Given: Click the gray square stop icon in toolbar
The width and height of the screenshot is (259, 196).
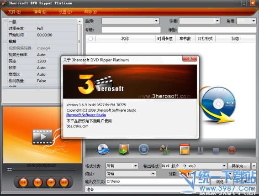Looking at the screenshot, I should click(x=216, y=150).
